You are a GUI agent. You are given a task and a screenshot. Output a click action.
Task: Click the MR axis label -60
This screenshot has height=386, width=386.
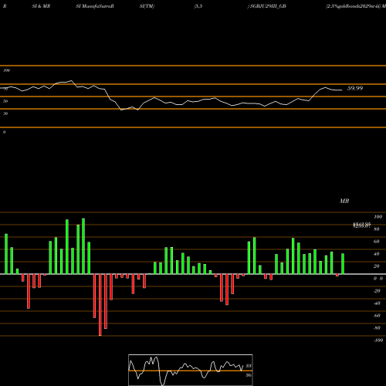pyautogui.click(x=377, y=316)
